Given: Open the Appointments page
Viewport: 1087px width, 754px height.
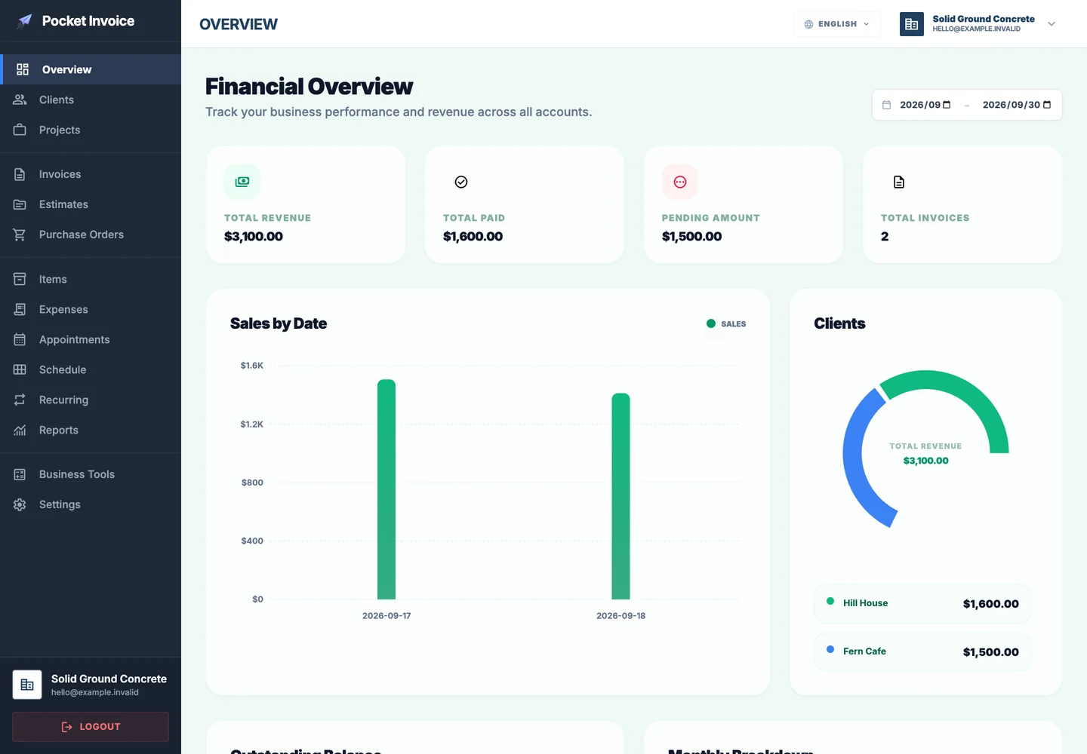Looking at the screenshot, I should pyautogui.click(x=91, y=339).
